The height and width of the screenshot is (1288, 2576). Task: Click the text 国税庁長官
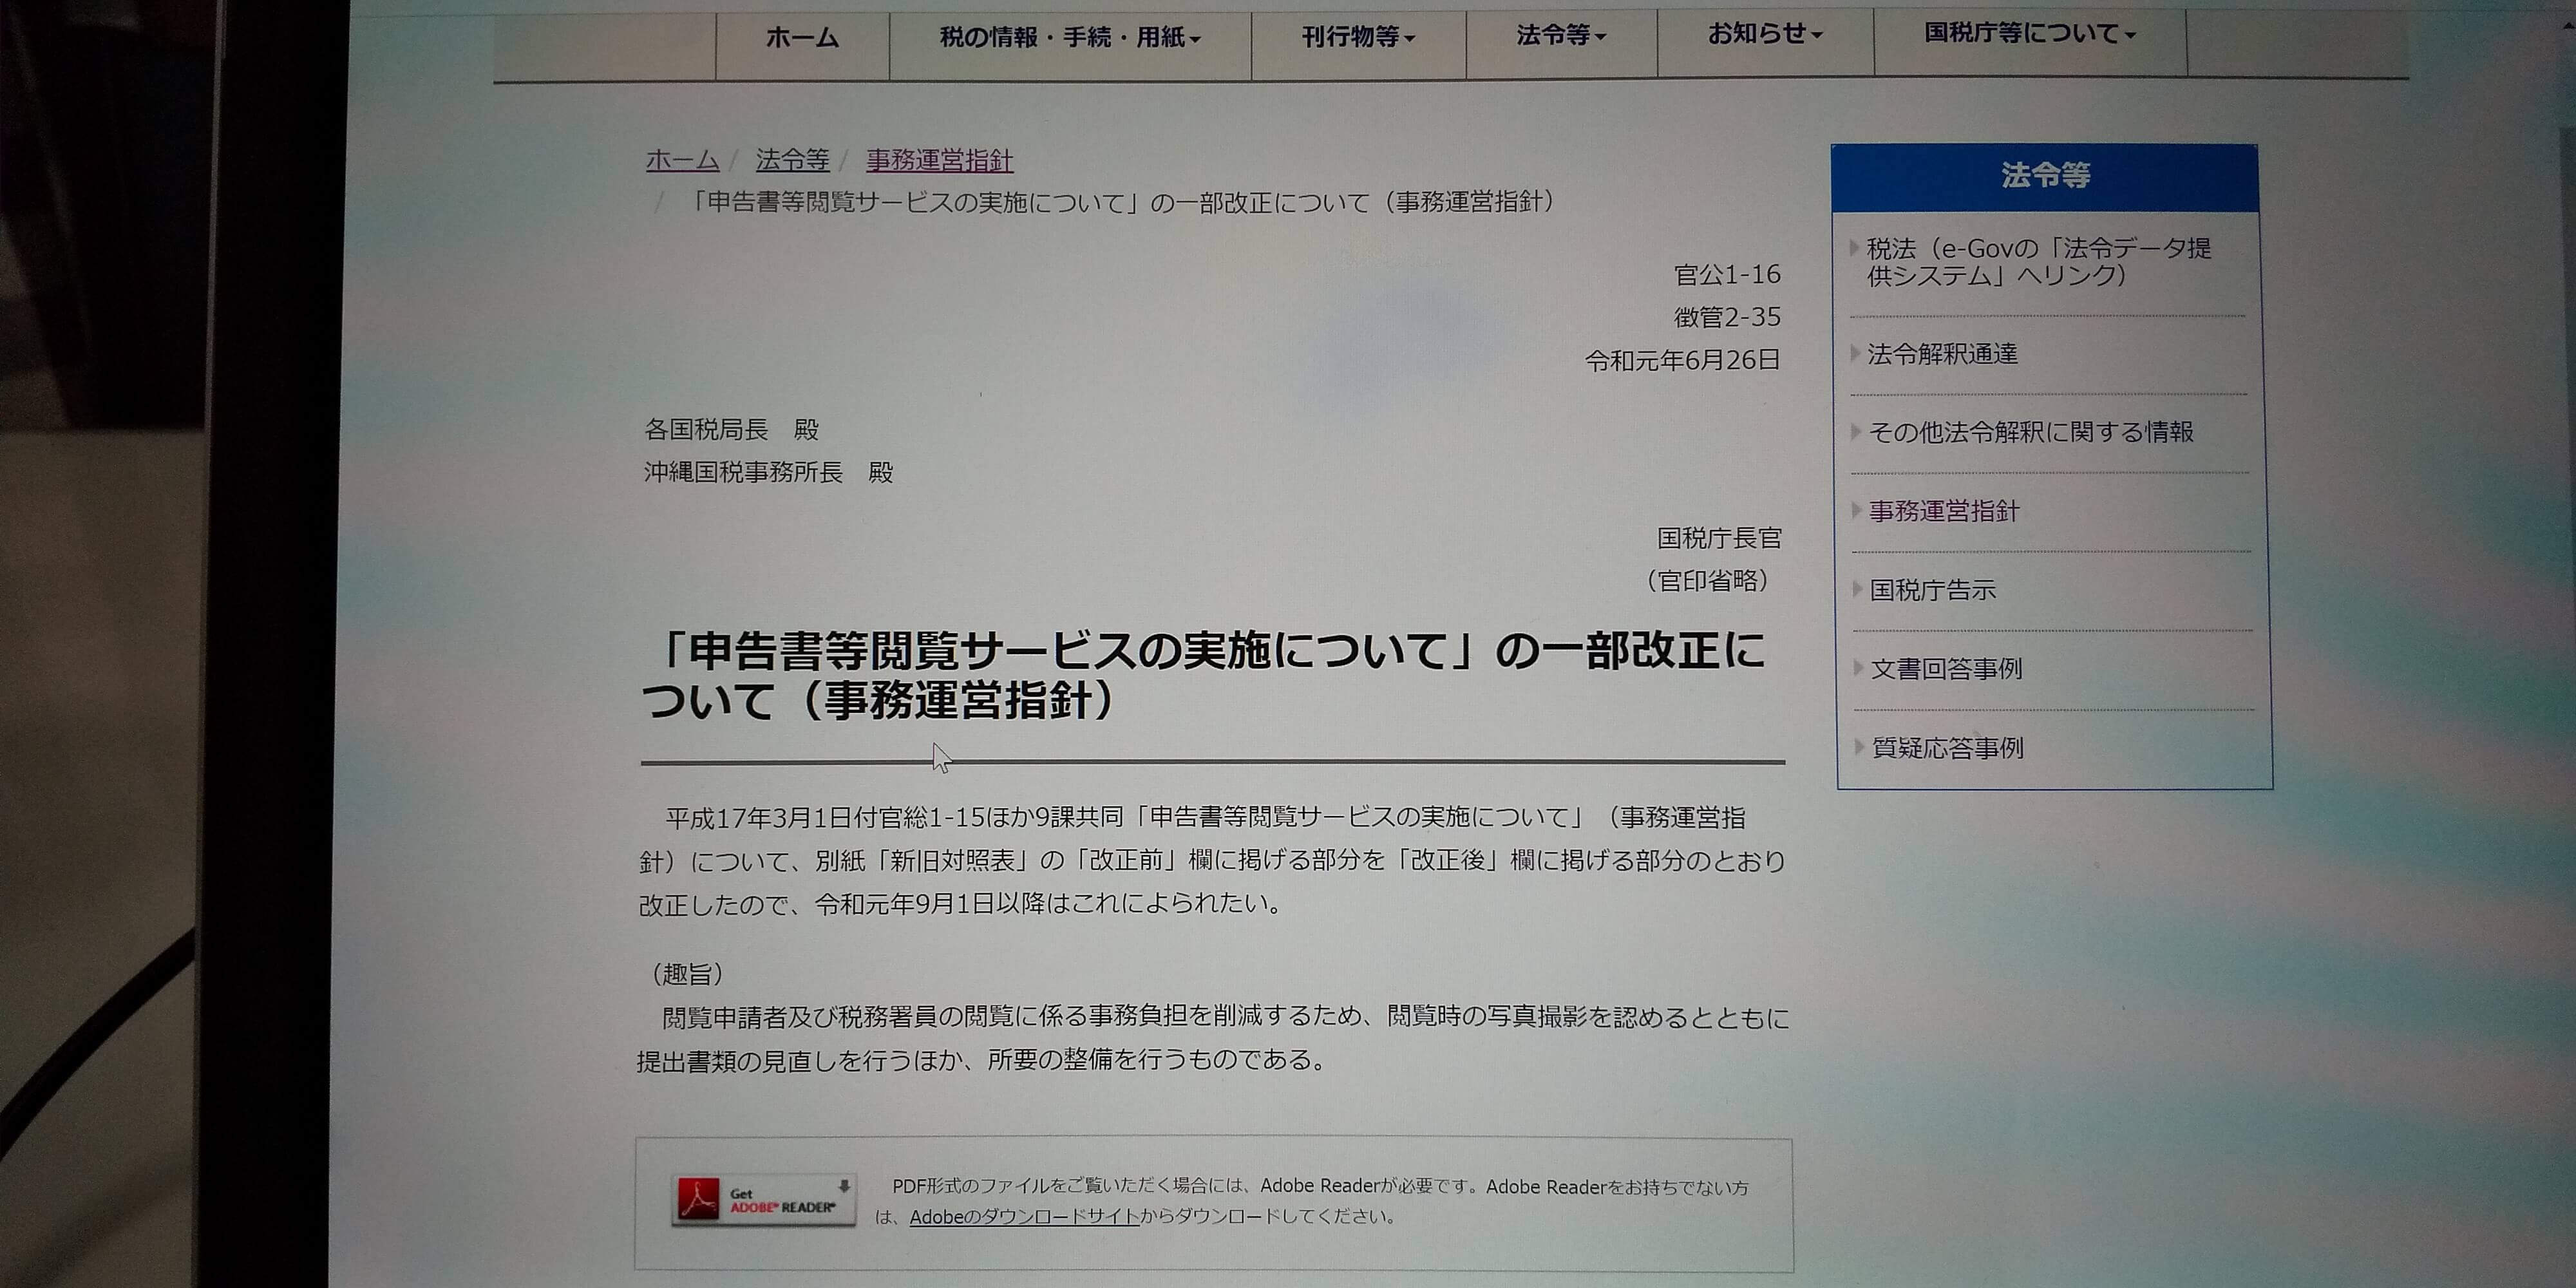pos(1719,539)
